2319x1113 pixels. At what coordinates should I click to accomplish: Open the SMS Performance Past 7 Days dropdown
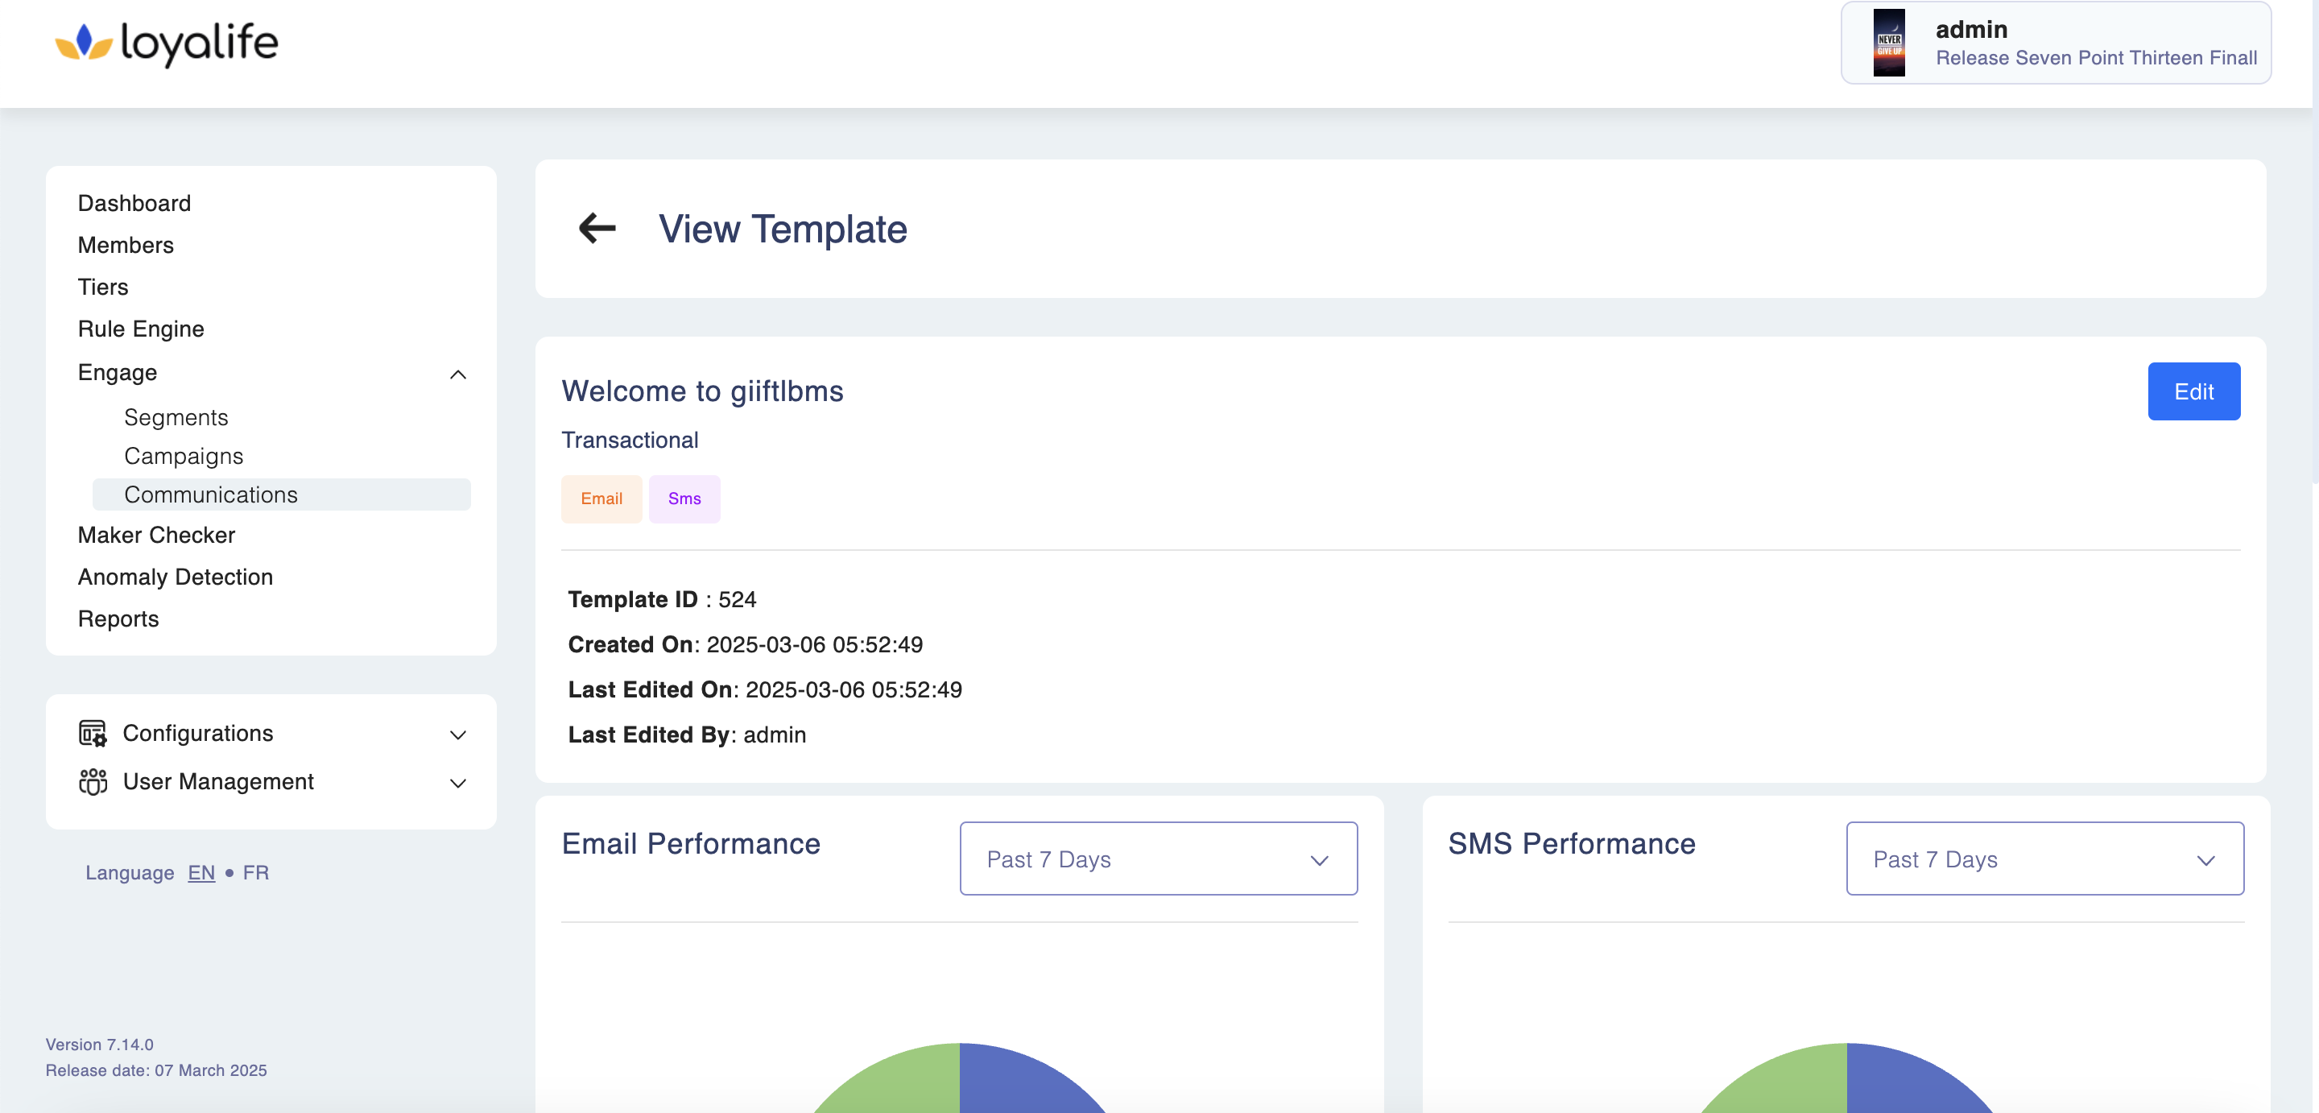2044,859
